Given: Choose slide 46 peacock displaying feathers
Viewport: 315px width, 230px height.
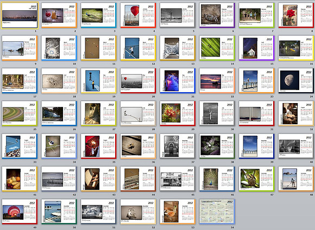Looking at the screenshot, I should tap(217, 179).
